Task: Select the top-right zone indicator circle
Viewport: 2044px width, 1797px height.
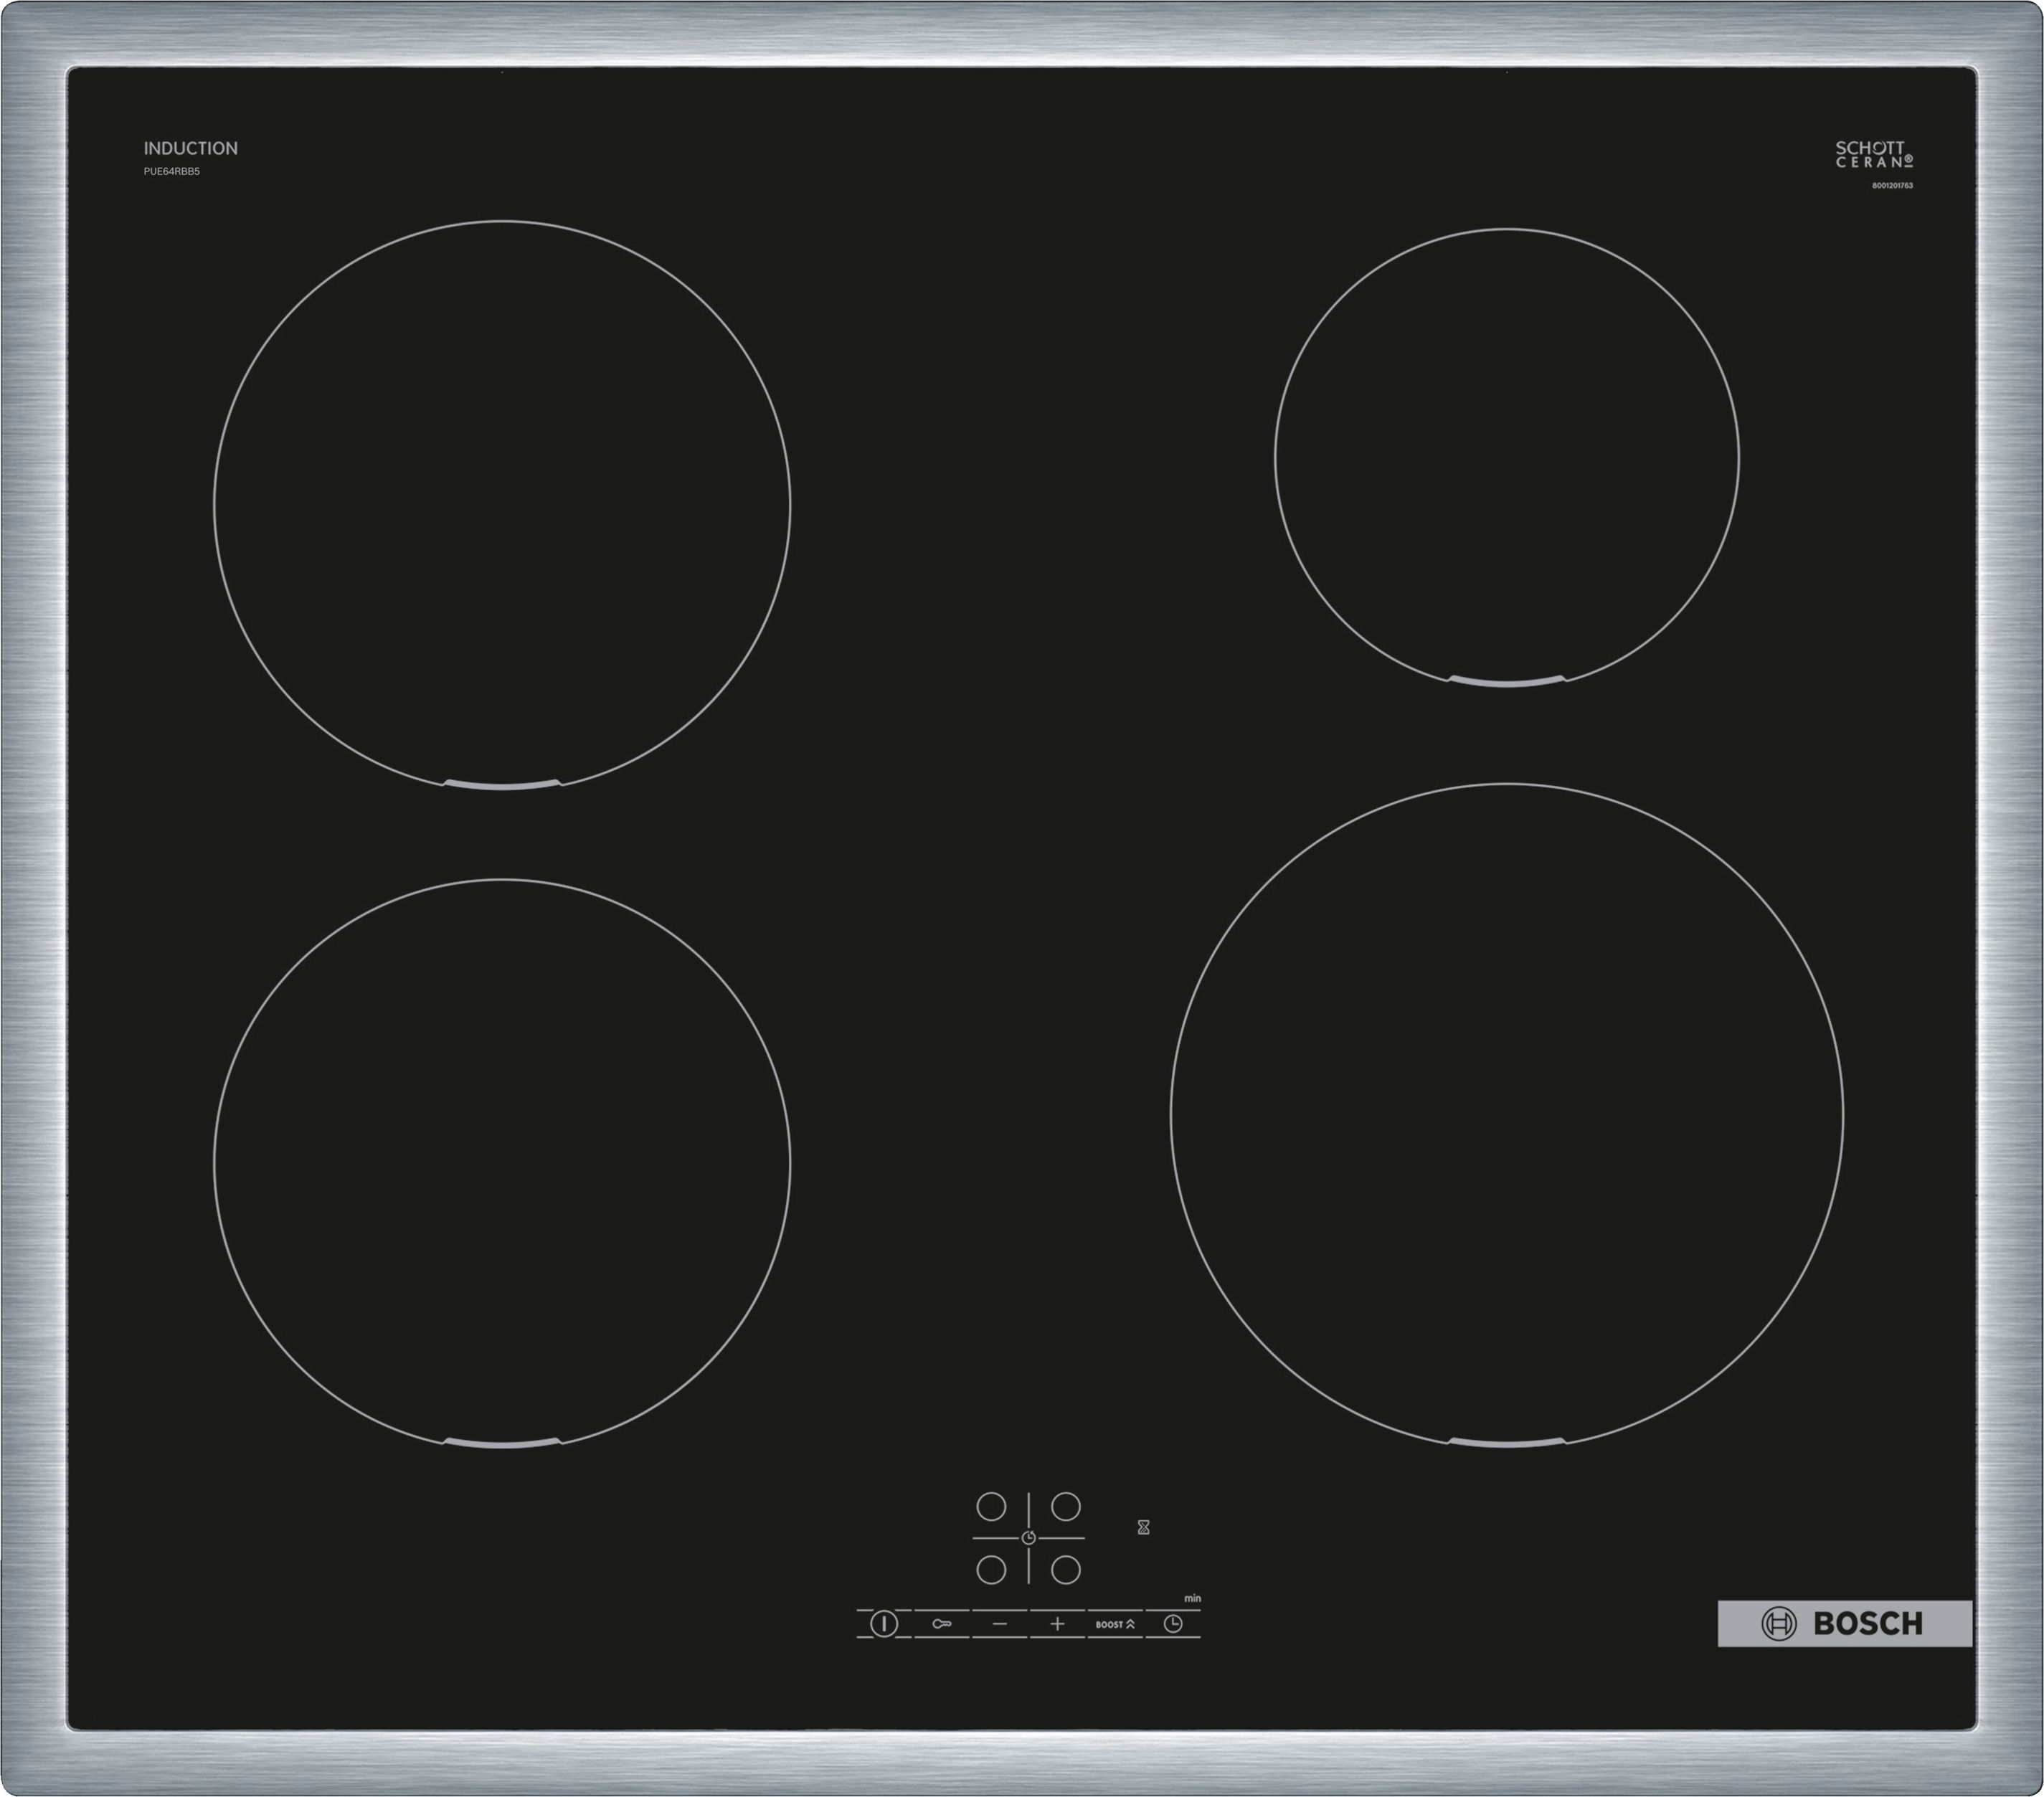Action: tap(1066, 1508)
